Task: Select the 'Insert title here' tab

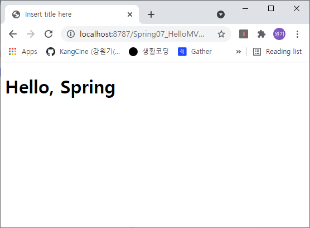Action: pyautogui.click(x=72, y=14)
